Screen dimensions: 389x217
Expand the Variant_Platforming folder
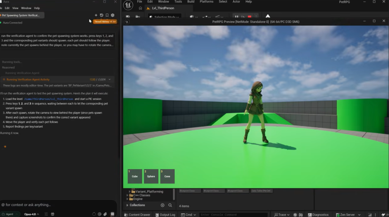129,192
